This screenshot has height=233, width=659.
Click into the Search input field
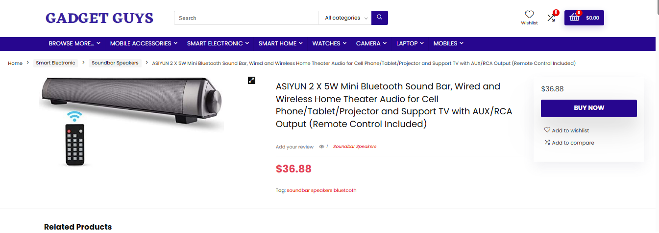[x=246, y=18]
